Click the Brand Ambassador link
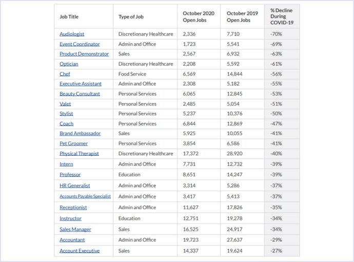This screenshot has width=354, height=262. [x=80, y=133]
